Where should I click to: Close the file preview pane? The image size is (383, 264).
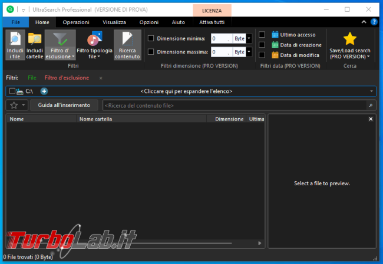pos(371,119)
